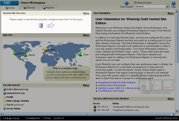Viewport: 179px width, 121px height.
Task: Click the monitor icon beside Device Status
Action: click(x=5, y=109)
